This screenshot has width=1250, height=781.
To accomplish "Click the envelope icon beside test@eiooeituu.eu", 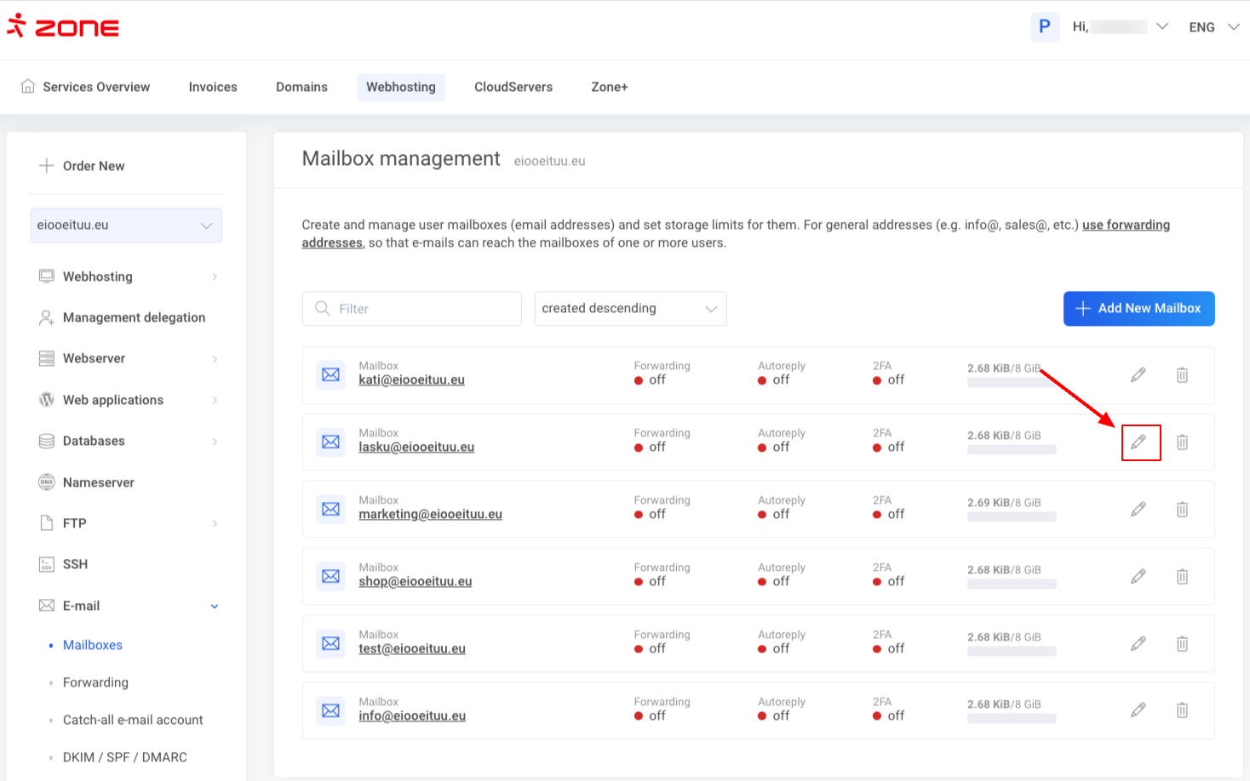I will tap(331, 644).
